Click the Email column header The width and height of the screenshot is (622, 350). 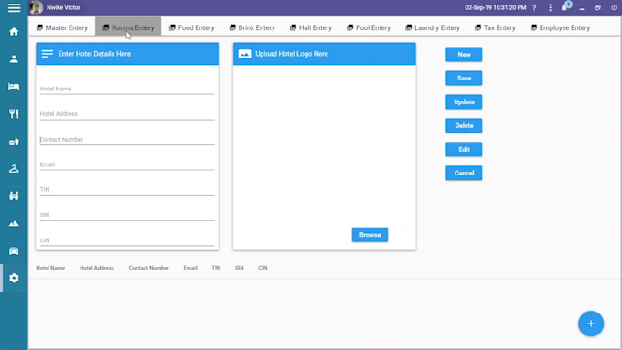[190, 268]
